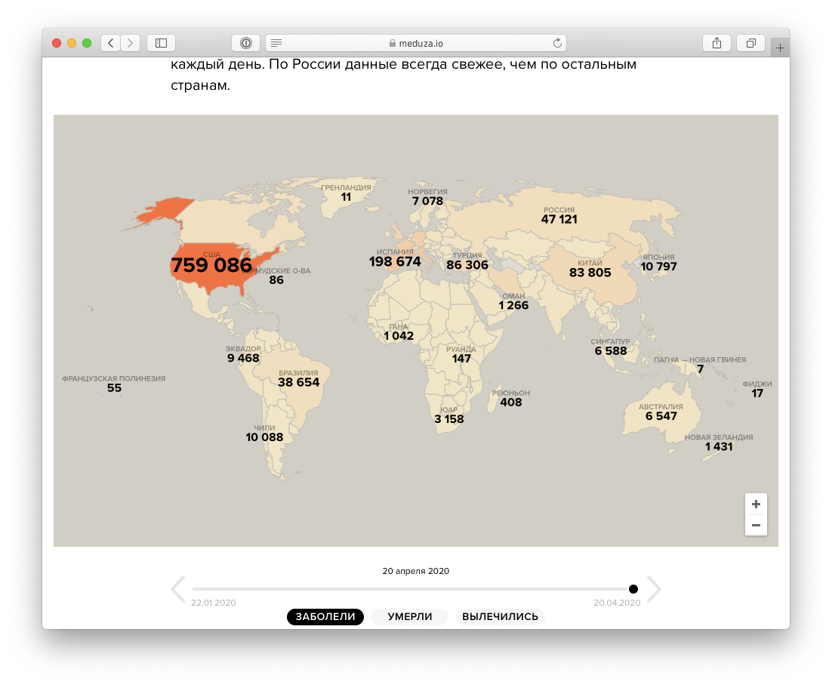Click Russia's 47 121 case label
Screen dimensions: 832x685
[x=559, y=219]
